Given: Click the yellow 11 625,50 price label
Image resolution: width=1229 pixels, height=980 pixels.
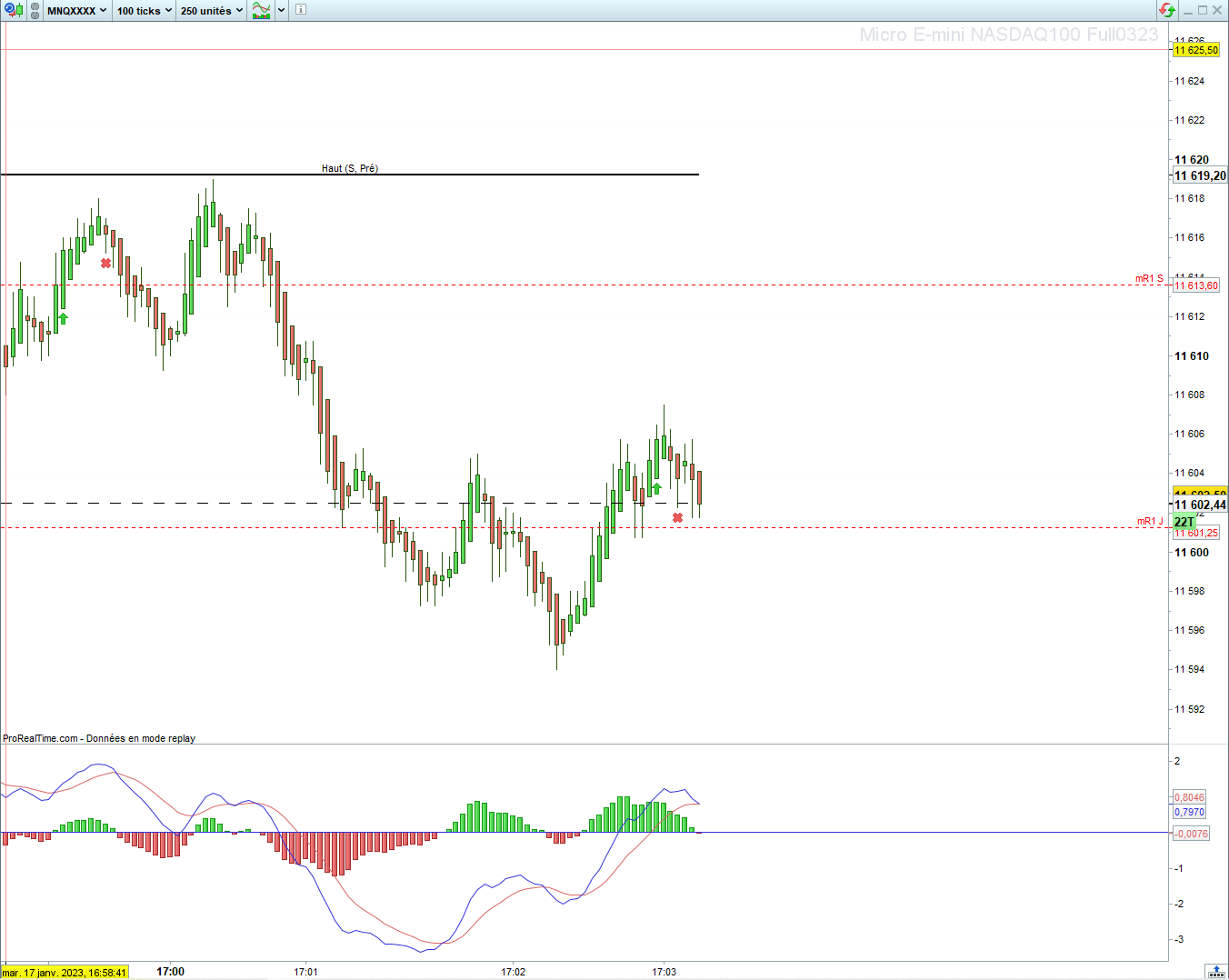Looking at the screenshot, I should (1196, 50).
